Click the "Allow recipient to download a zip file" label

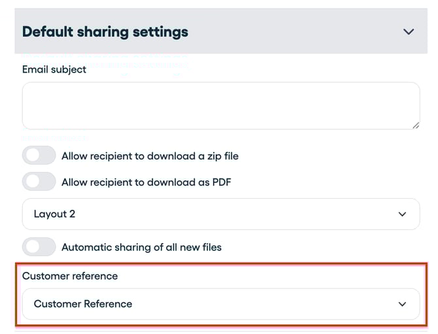point(150,156)
